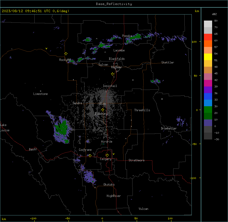Image resolution: width=228 pixels, height=222 pixels.
Task: Click the HighRiver label
Action: point(114,196)
